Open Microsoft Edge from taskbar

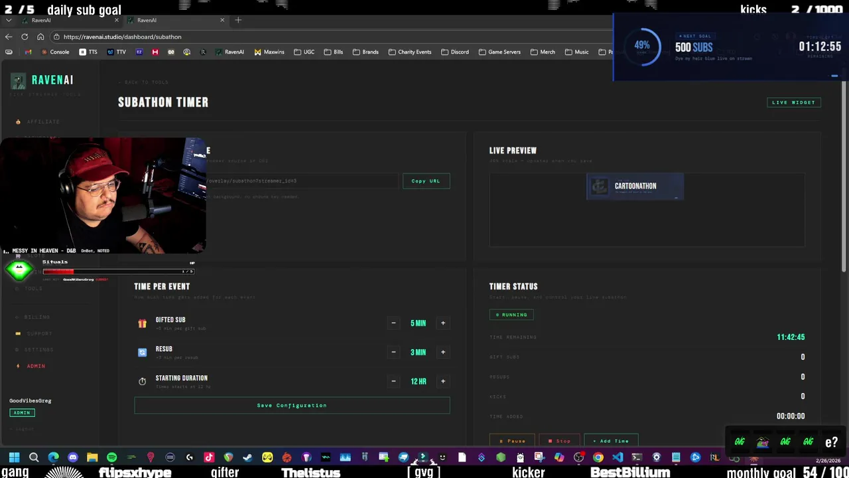(x=53, y=457)
